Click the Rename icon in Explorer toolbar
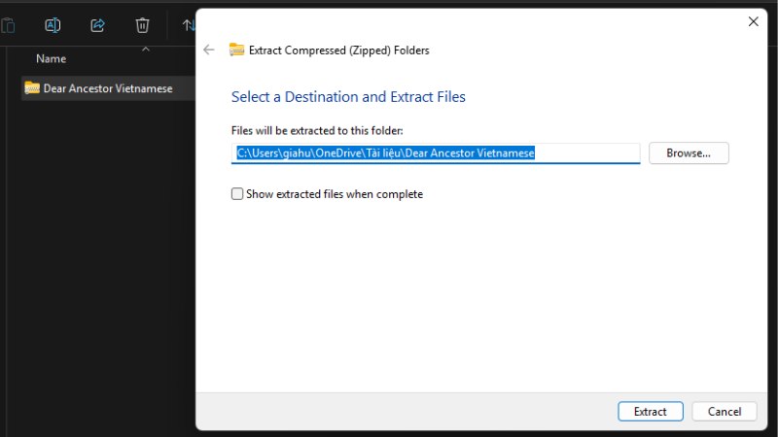Screen dimensions: 778x437 [x=53, y=25]
